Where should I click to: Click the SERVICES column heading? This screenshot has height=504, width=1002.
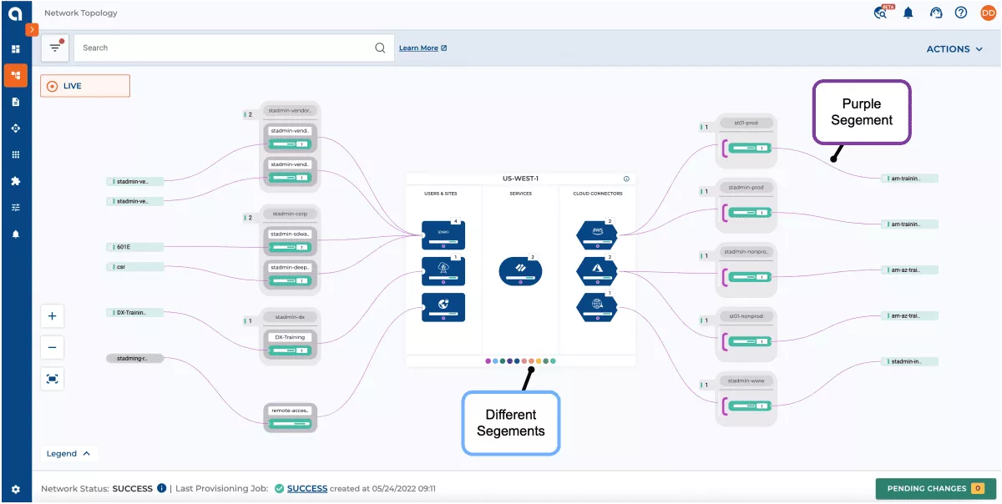pyautogui.click(x=520, y=193)
